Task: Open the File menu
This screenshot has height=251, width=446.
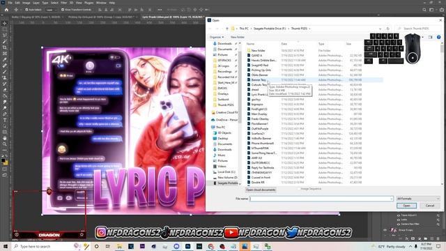Action: 10,3
